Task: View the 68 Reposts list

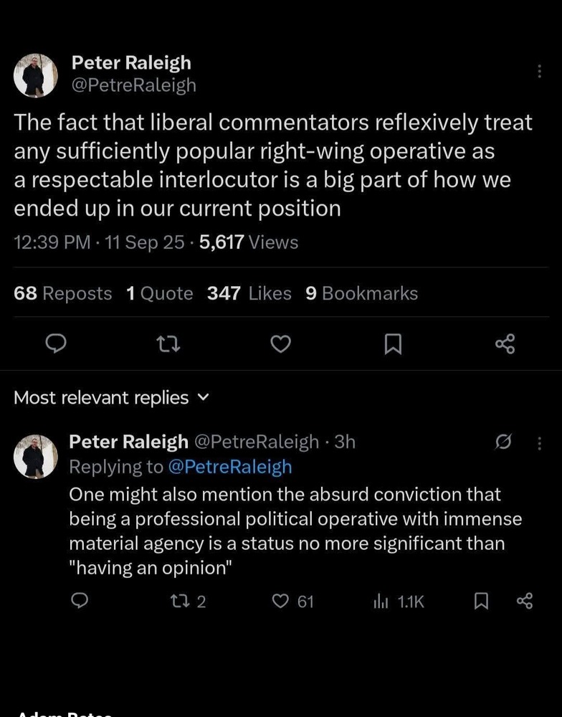Action: 63,293
